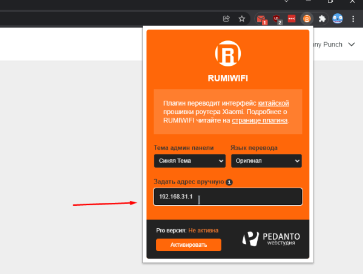Screen dimensions: 363x274
Task: Open the red password manager extension icon
Action: point(292,19)
